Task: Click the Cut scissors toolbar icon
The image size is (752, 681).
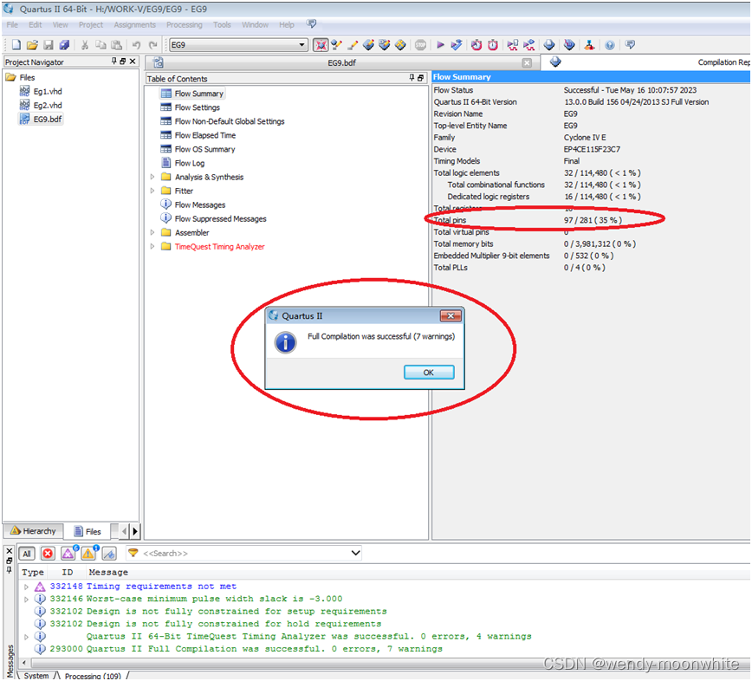Action: [85, 45]
